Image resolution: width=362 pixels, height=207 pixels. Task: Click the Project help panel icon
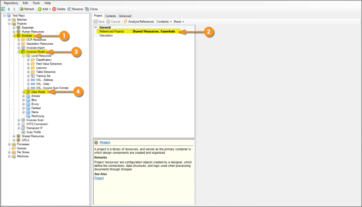pos(96,142)
